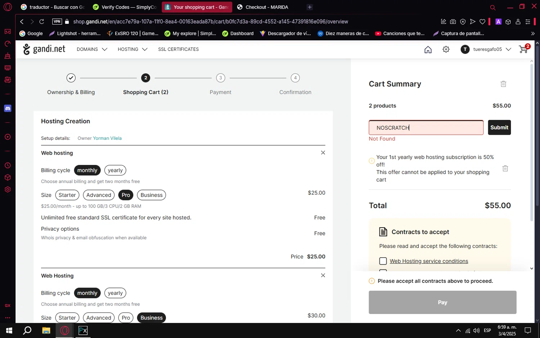This screenshot has width=540, height=338.
Task: Click the Pay button
Action: point(442,302)
